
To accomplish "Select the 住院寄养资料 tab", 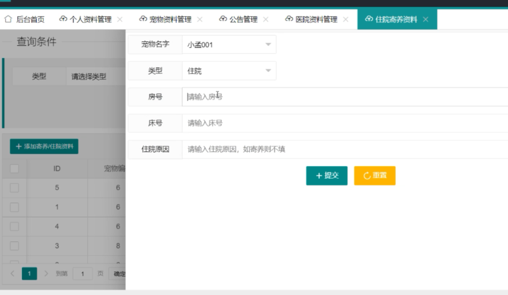I will point(396,19).
